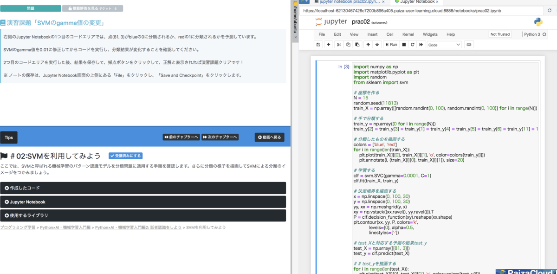The height and width of the screenshot is (274, 557).
Task: Insert a new cell using the plus icon
Action: pos(329,44)
